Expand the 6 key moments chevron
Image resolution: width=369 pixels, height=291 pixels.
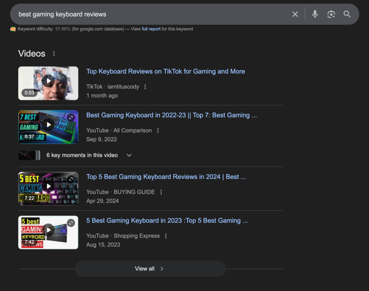[129, 155]
